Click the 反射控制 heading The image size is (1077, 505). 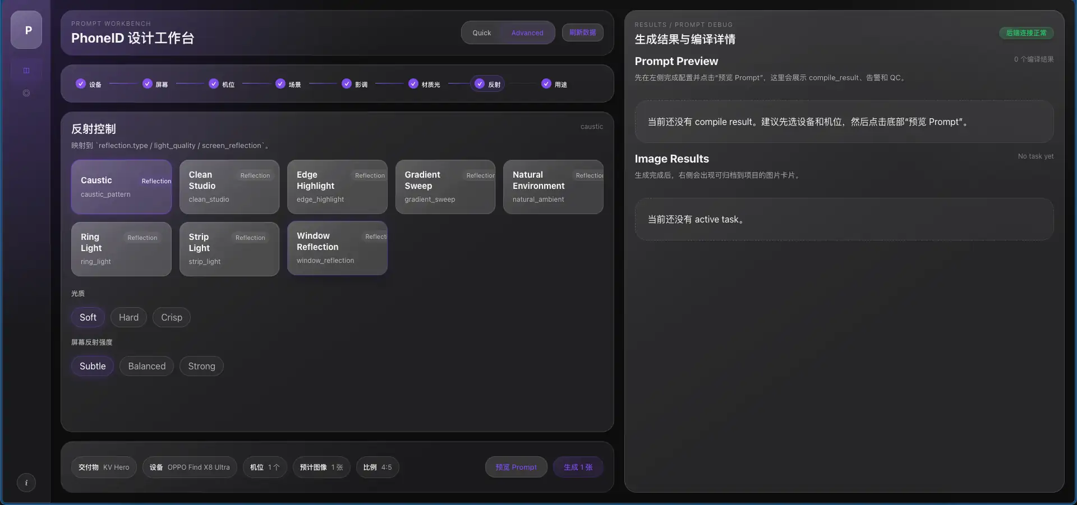94,129
